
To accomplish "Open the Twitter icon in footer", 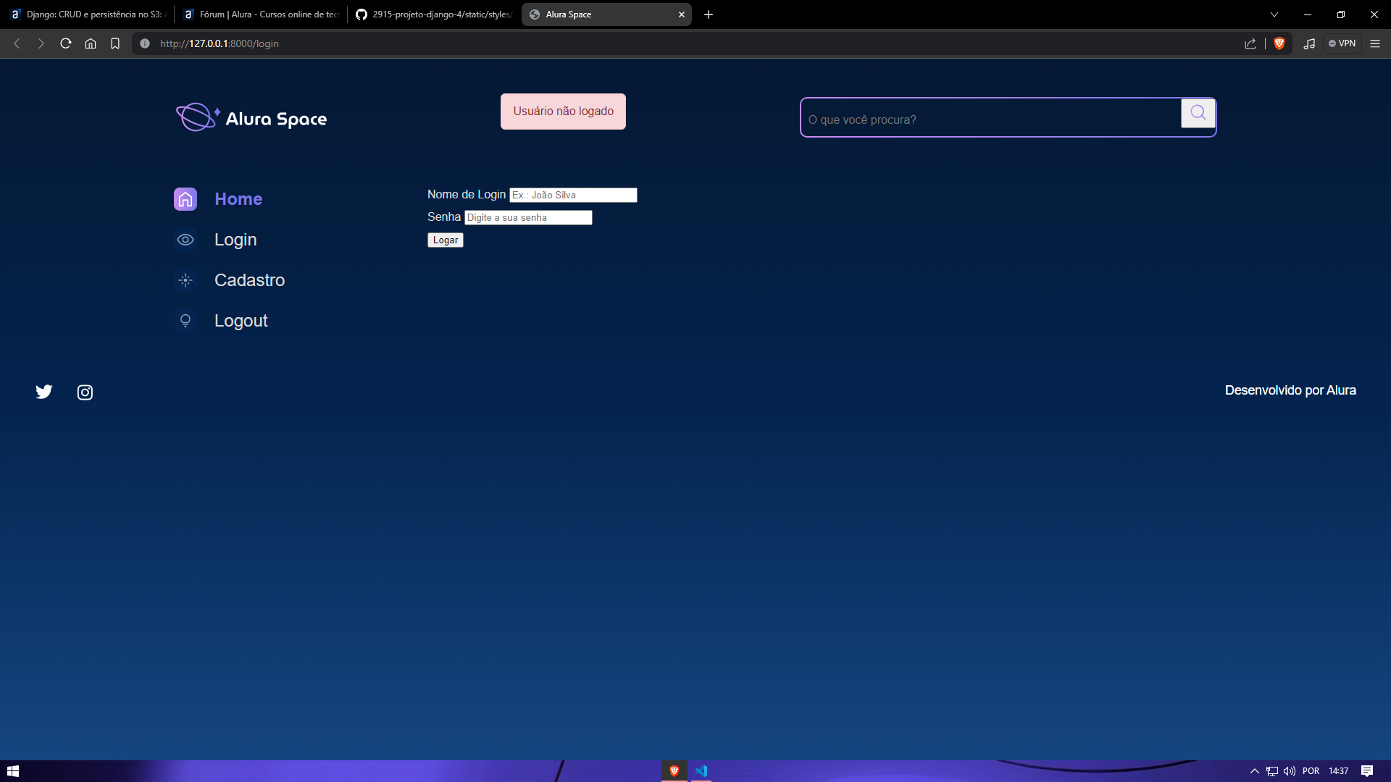I will tap(44, 392).
